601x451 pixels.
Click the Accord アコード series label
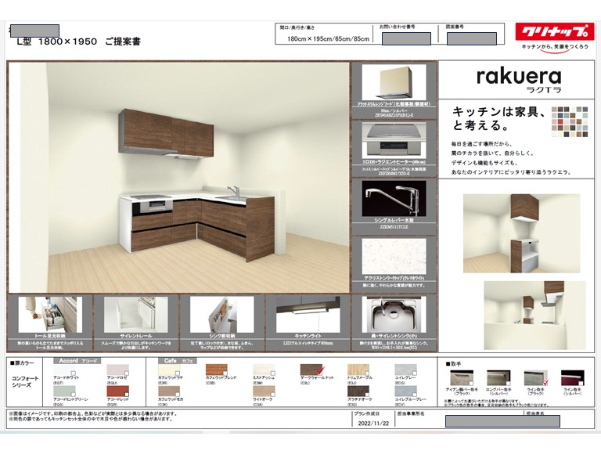coord(77,361)
